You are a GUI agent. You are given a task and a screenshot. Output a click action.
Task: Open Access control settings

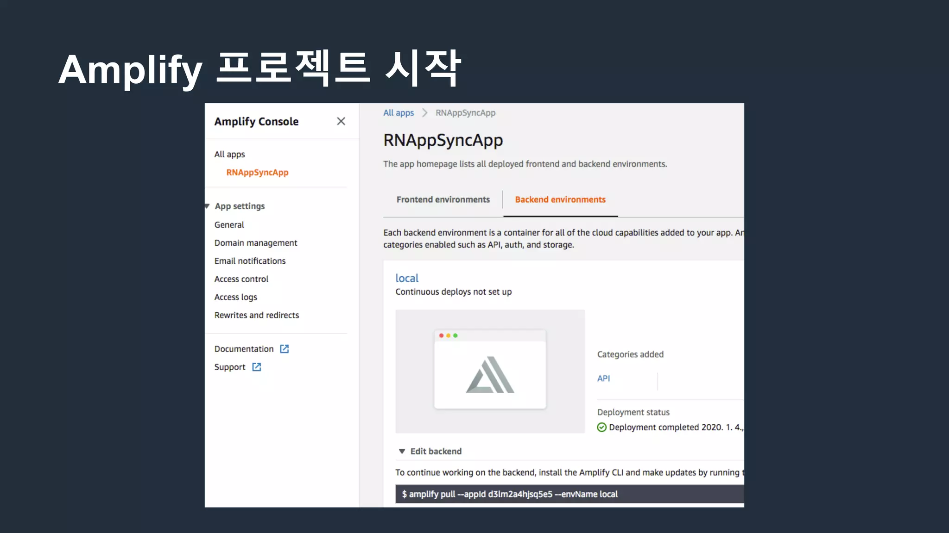coord(241,279)
